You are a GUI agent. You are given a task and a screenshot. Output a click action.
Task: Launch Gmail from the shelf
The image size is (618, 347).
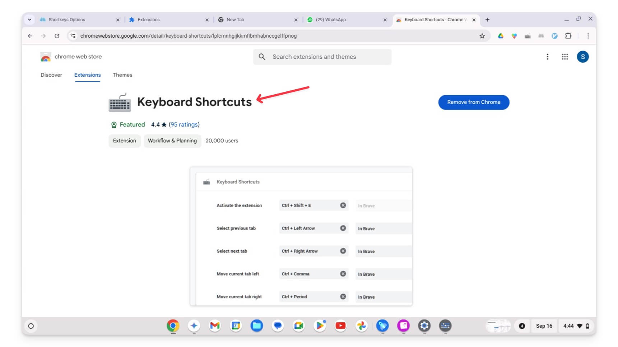pos(215,326)
